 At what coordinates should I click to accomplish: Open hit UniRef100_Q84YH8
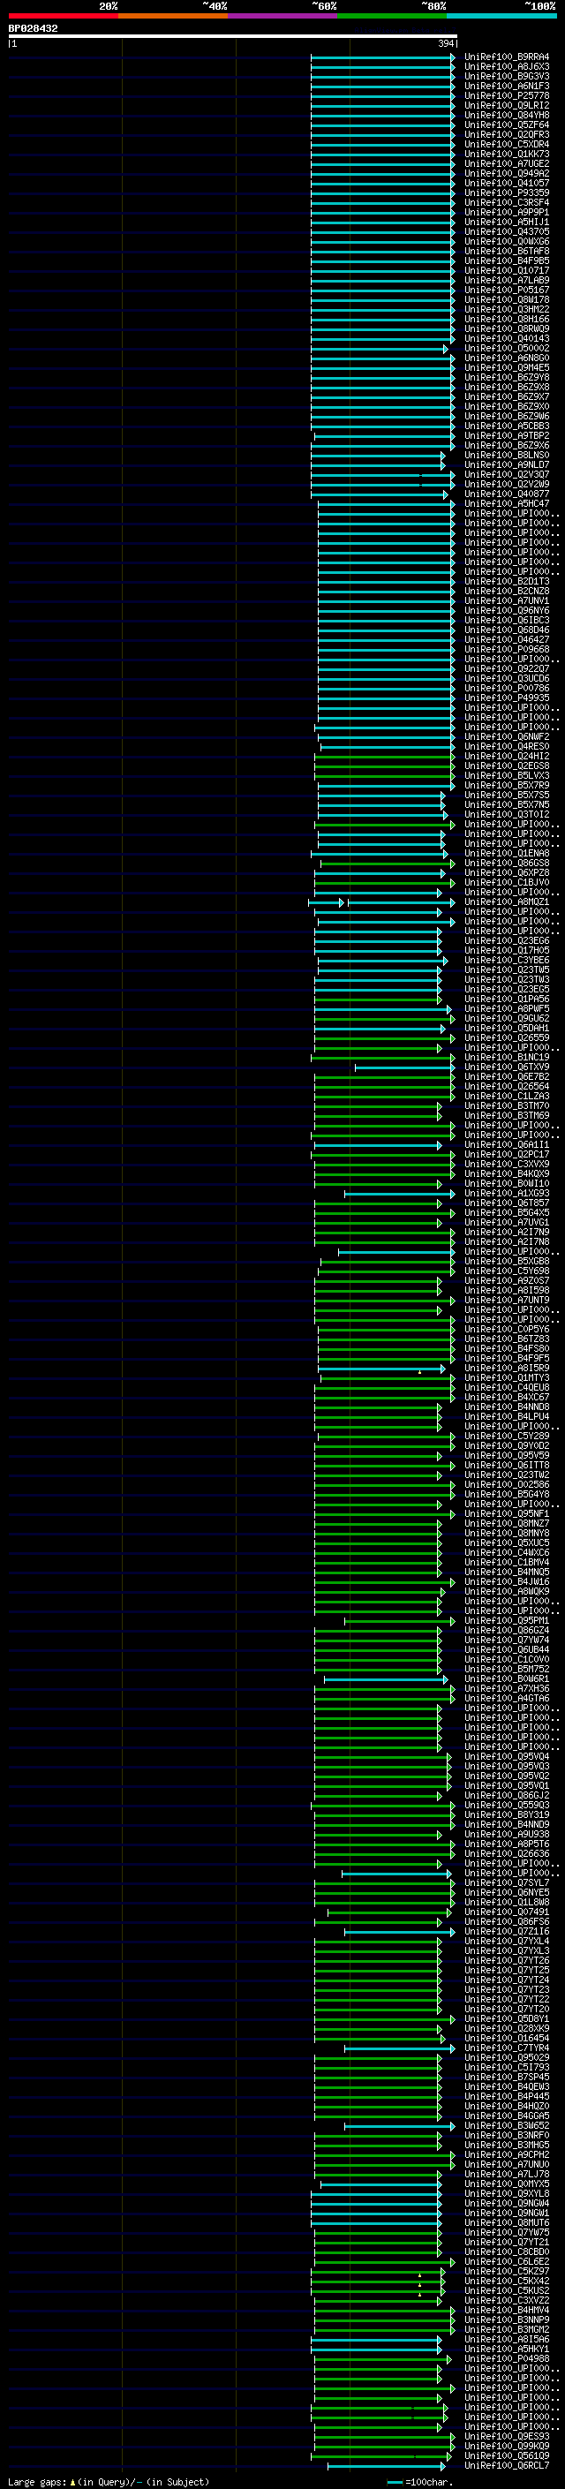click(506, 115)
